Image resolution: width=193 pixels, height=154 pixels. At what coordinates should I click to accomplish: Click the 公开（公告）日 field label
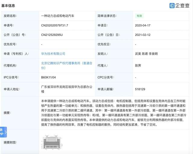coord(109,35)
